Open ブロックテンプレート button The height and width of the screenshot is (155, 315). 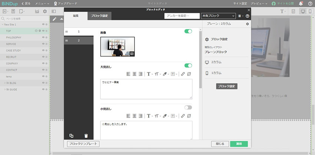tap(83, 144)
